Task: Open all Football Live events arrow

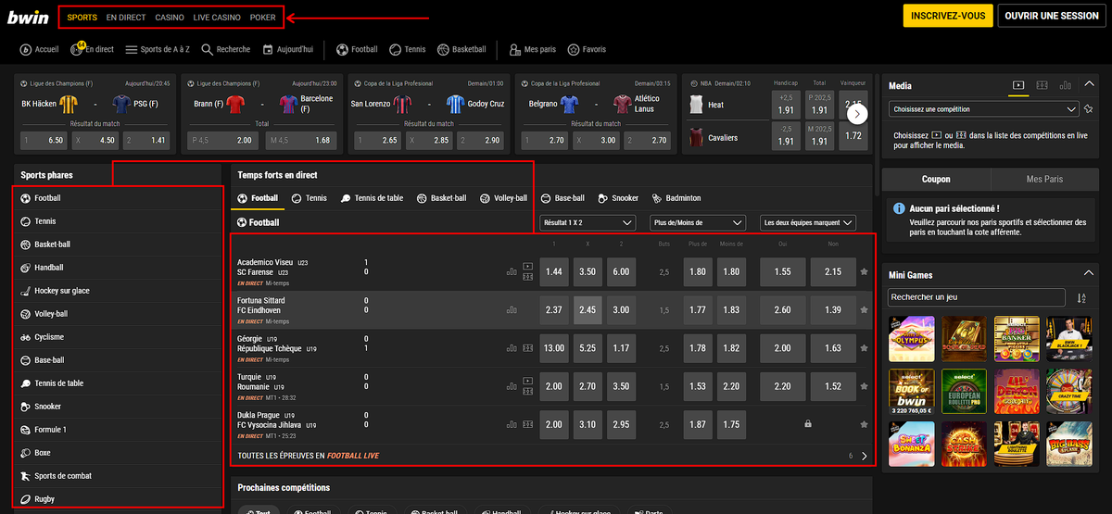Action: 865,456
